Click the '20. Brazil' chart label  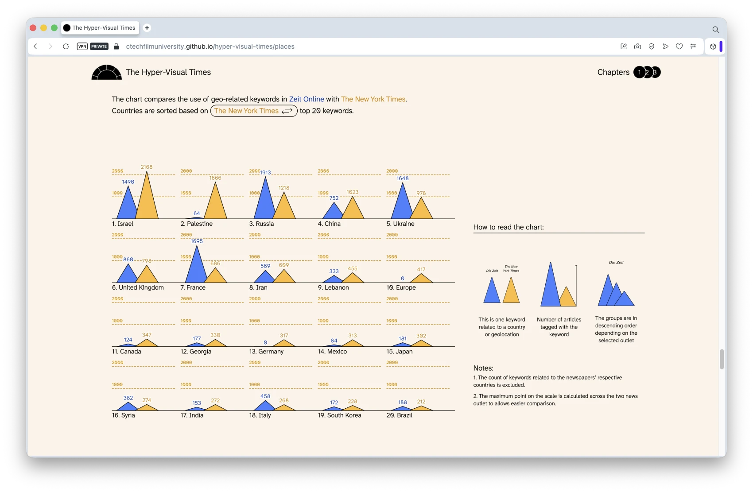coord(400,415)
